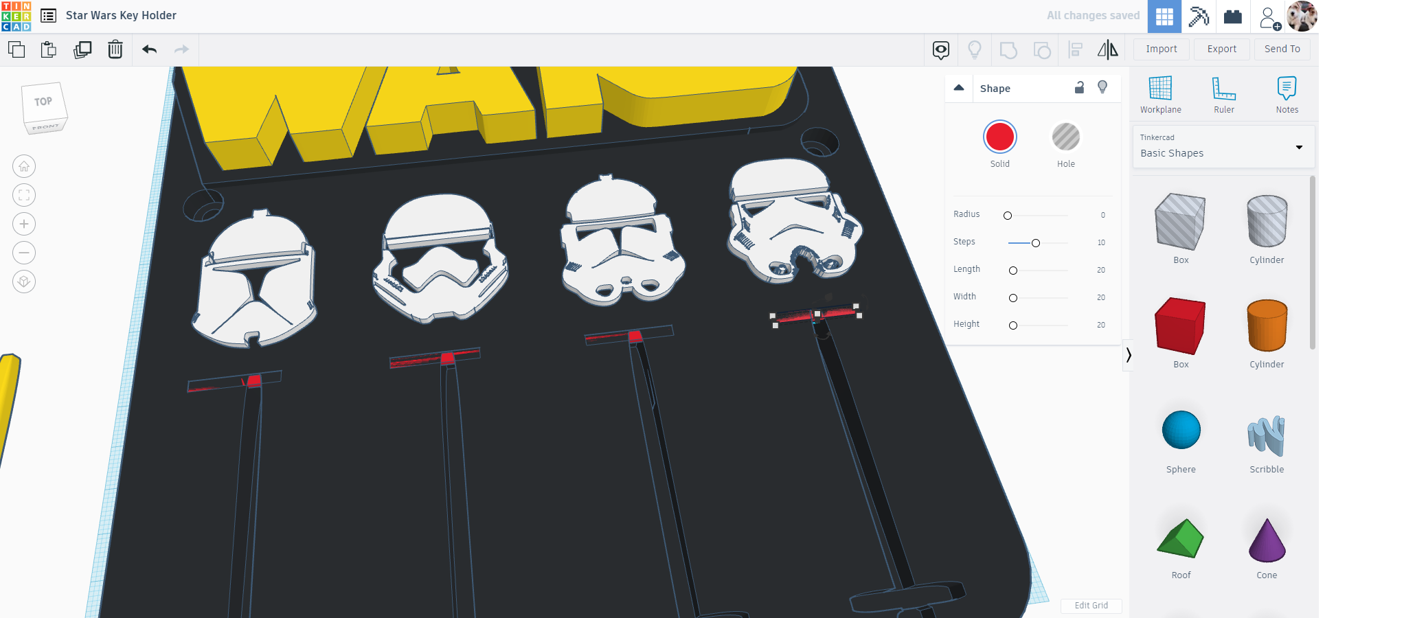Image resolution: width=1415 pixels, height=618 pixels.
Task: Adjust the Height slider
Action: [x=1013, y=325]
